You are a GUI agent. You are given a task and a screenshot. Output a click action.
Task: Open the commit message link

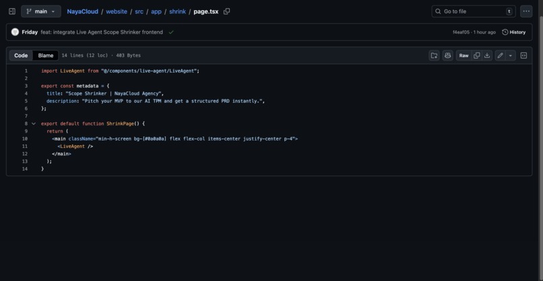pyautogui.click(x=102, y=32)
